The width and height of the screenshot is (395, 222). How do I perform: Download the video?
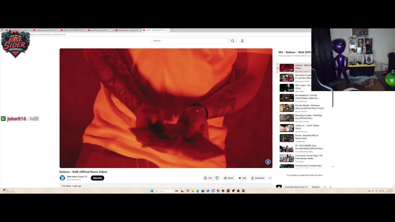pos(257,178)
